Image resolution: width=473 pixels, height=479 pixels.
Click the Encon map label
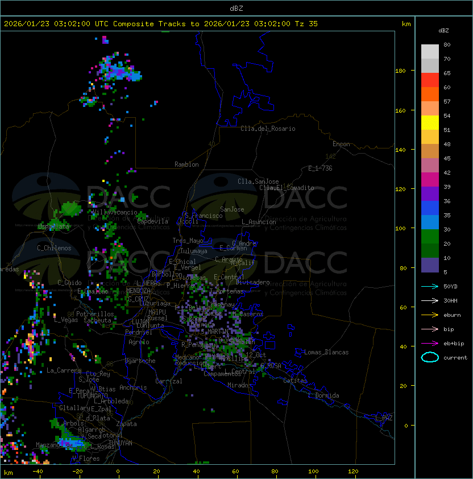tap(341, 144)
